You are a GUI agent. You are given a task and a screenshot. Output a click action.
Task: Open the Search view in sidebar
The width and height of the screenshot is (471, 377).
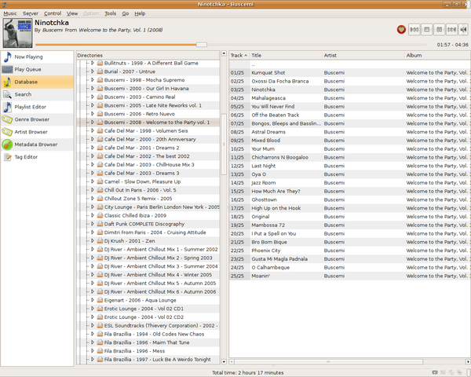click(x=37, y=94)
